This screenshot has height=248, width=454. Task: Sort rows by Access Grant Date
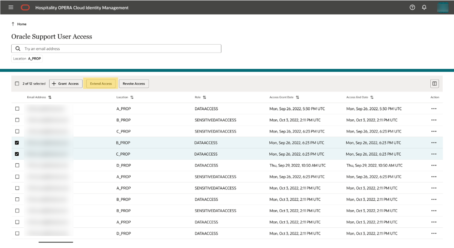pyautogui.click(x=297, y=97)
